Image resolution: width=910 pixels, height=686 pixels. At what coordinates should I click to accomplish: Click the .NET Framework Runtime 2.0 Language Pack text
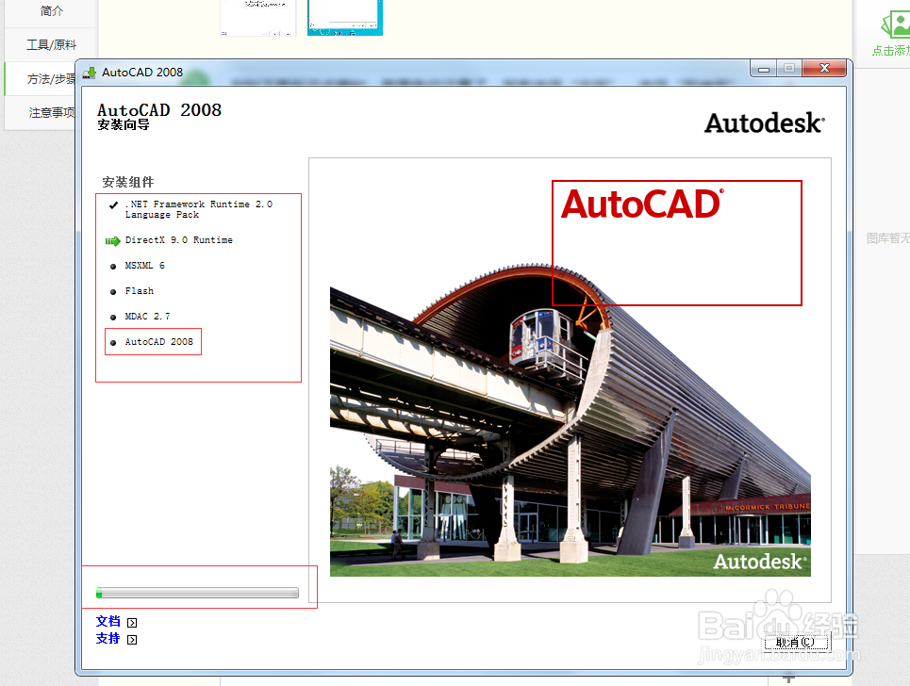tap(198, 209)
